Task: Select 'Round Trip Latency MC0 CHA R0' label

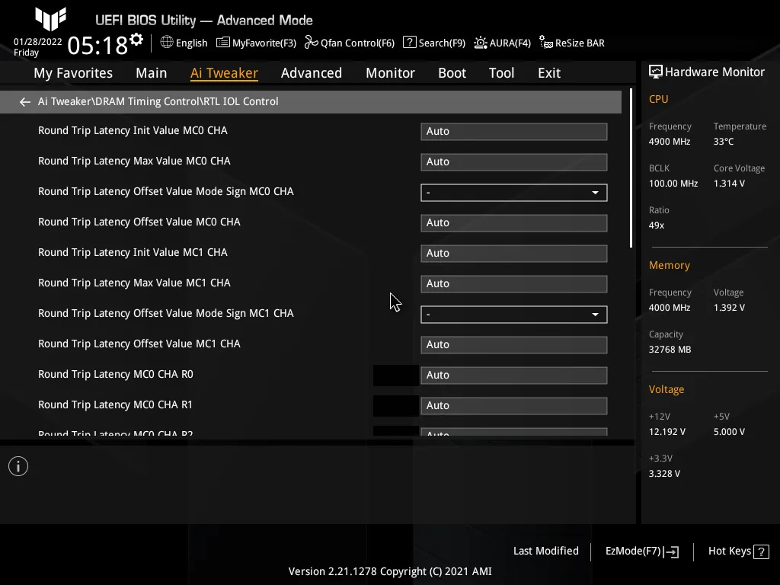Action: point(116,374)
